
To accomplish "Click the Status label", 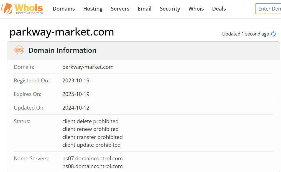I will coord(22,121).
